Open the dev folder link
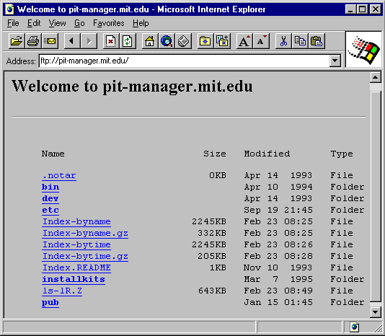The height and width of the screenshot is (336, 385). [x=50, y=199]
